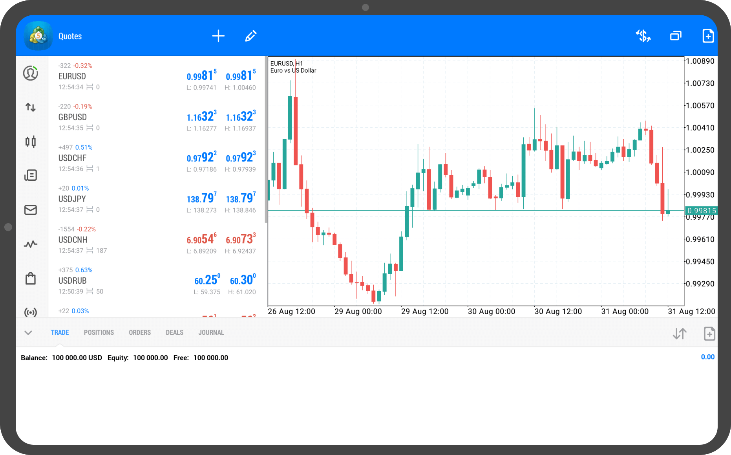The height and width of the screenshot is (455, 731).
Task: Click the plus icon to add symbol
Action: [218, 36]
